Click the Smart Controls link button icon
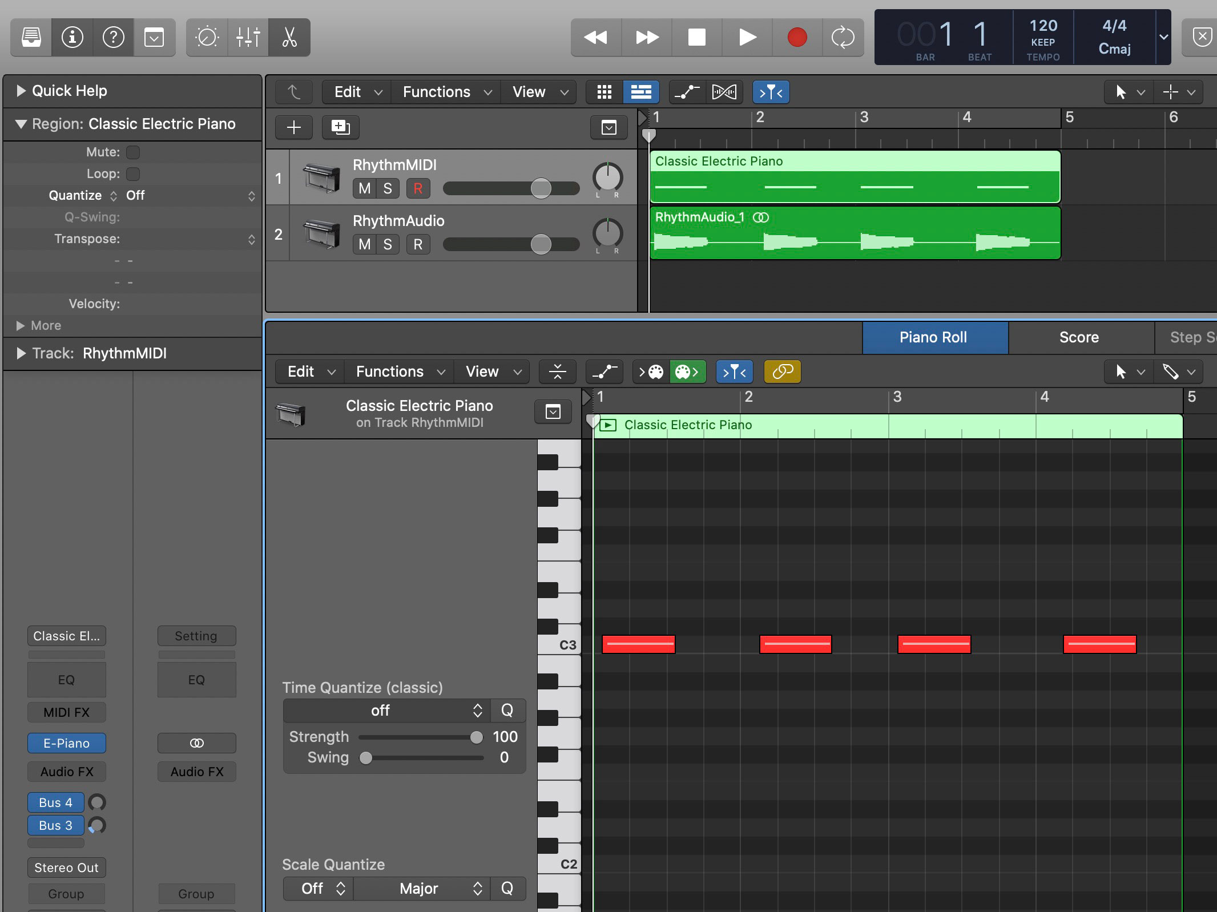 pos(784,372)
